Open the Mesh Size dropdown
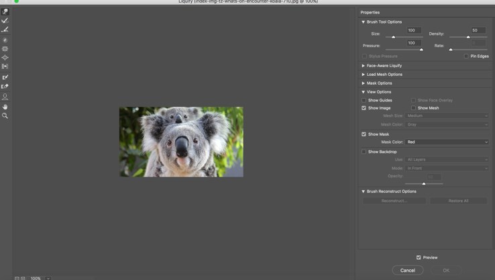Viewport: 495px width, 280px height. pyautogui.click(x=447, y=115)
